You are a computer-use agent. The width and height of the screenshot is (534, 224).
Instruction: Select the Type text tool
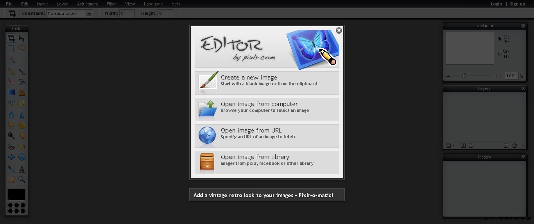pyautogui.click(x=22, y=169)
